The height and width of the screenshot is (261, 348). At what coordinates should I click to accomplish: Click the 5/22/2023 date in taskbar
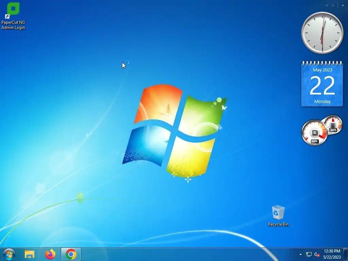332,257
